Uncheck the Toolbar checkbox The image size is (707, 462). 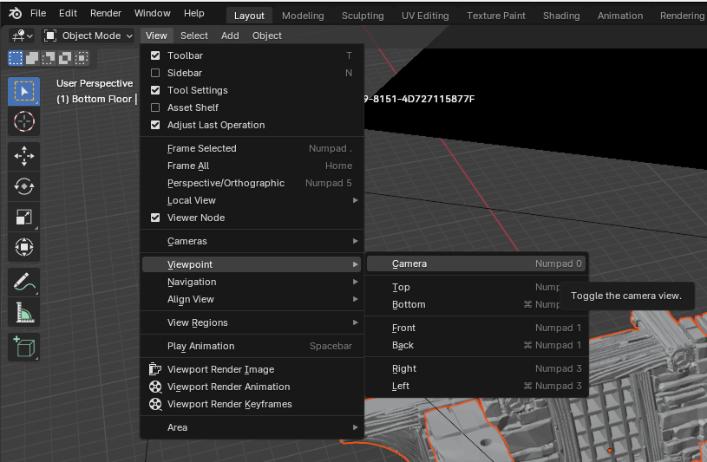(x=156, y=55)
